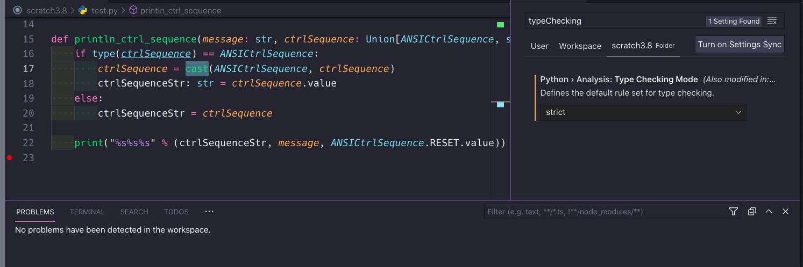The image size is (803, 267).
Task: Open more panel views ellipsis
Action: point(209,211)
